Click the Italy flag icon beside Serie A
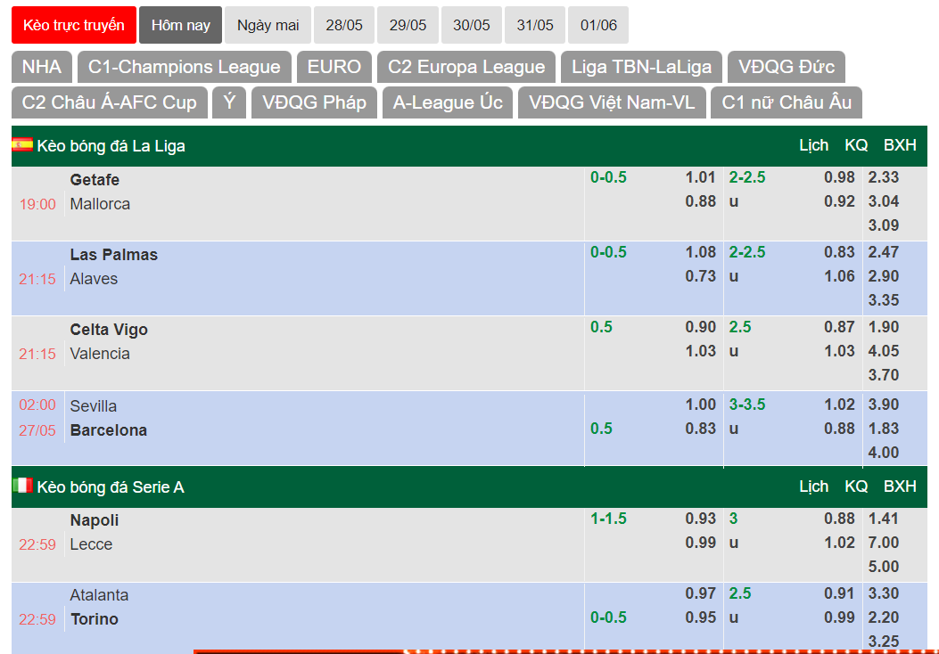 pos(22,486)
